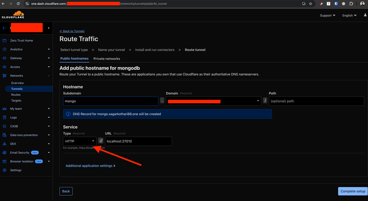The height and width of the screenshot is (201, 368).
Task: Click the Cloudflare logo
Action: click(13, 14)
